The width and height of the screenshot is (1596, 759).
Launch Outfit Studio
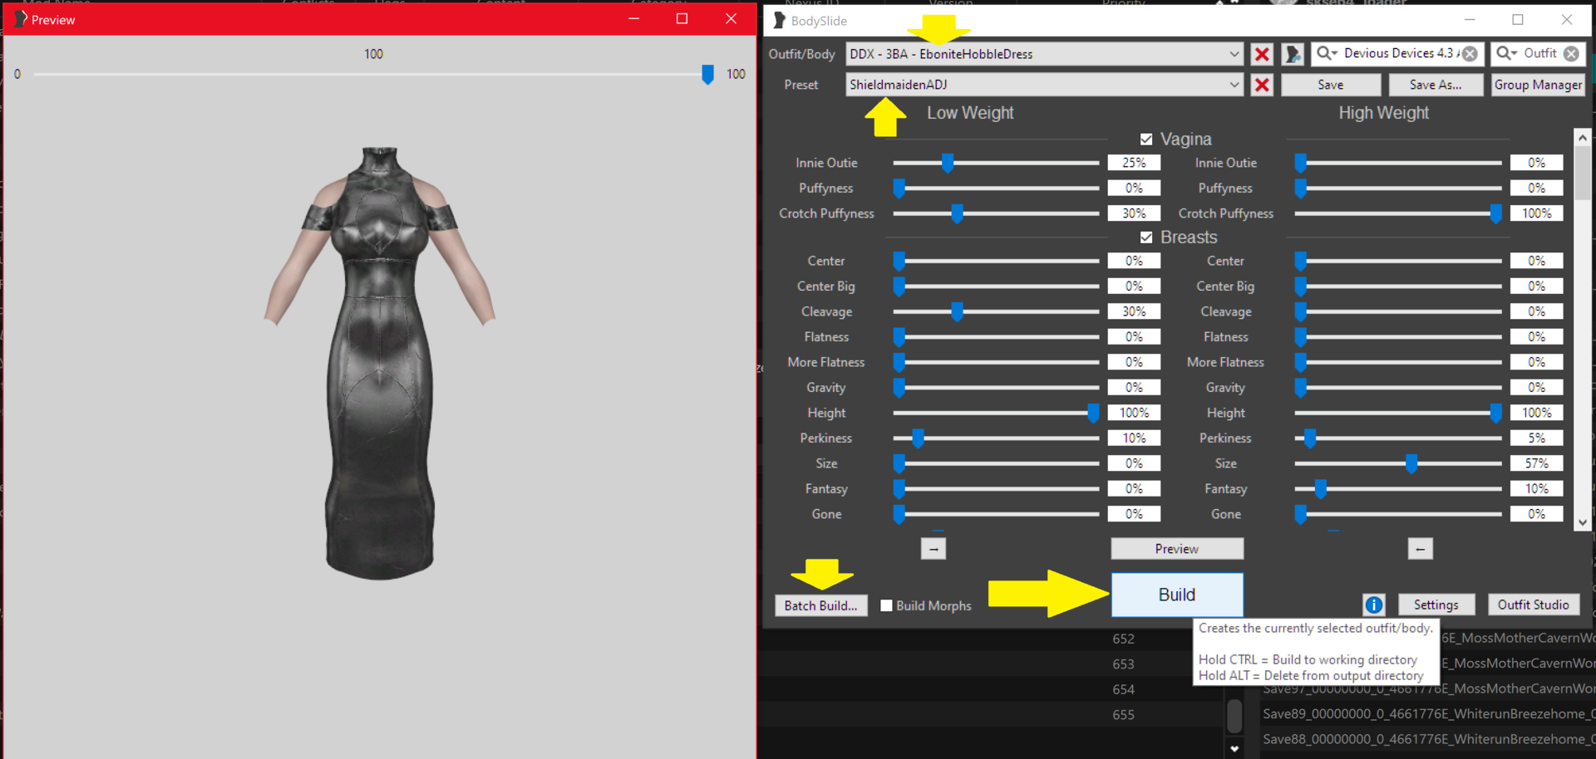1533,605
